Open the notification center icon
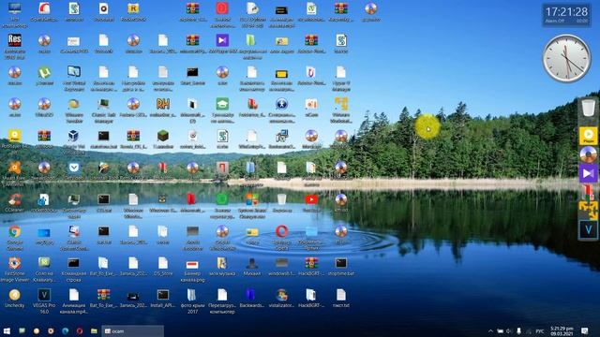600x337 pixels. click(585, 330)
